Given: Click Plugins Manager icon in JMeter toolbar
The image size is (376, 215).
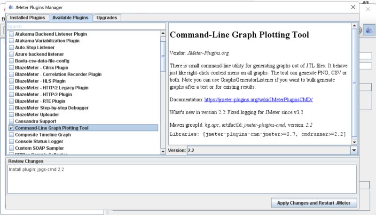Looking at the screenshot, I should pos(369,31).
